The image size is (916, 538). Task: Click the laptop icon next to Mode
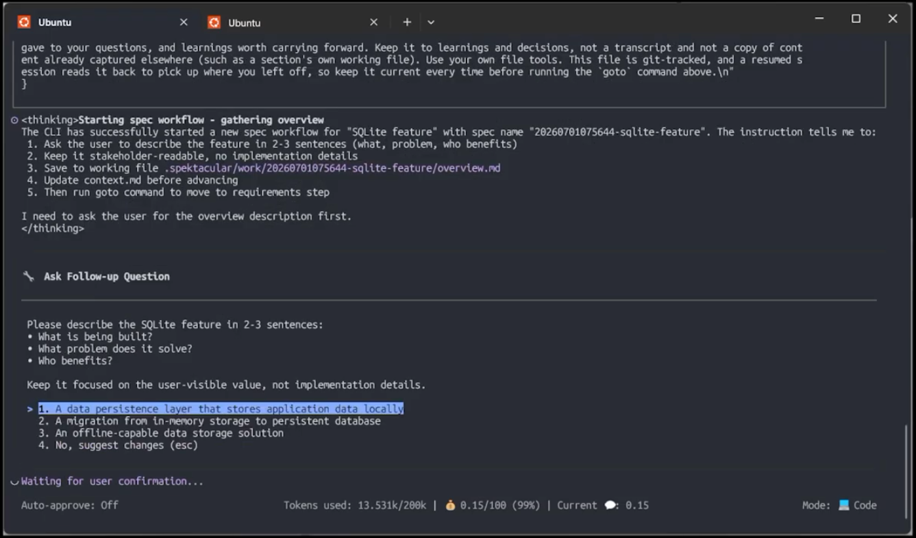[x=844, y=505]
